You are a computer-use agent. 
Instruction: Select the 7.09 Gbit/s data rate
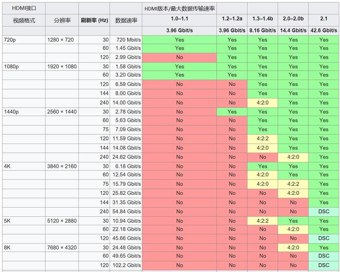[126, 130]
